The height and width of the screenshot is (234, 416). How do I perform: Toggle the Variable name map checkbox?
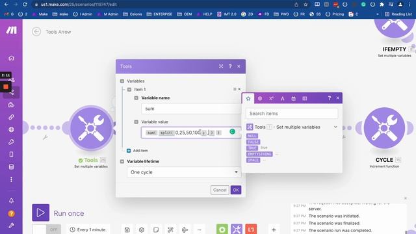point(136,98)
